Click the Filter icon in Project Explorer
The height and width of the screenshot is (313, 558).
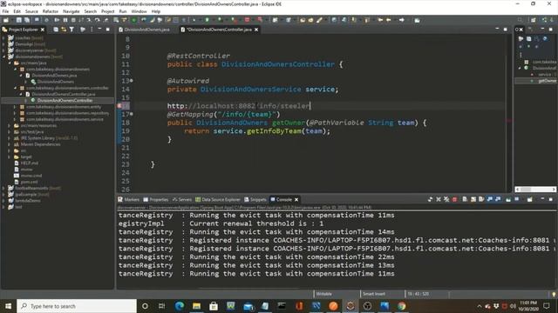point(71,30)
